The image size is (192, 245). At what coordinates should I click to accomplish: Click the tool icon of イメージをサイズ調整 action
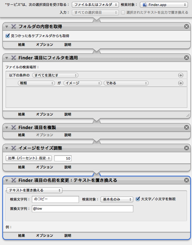14,148
